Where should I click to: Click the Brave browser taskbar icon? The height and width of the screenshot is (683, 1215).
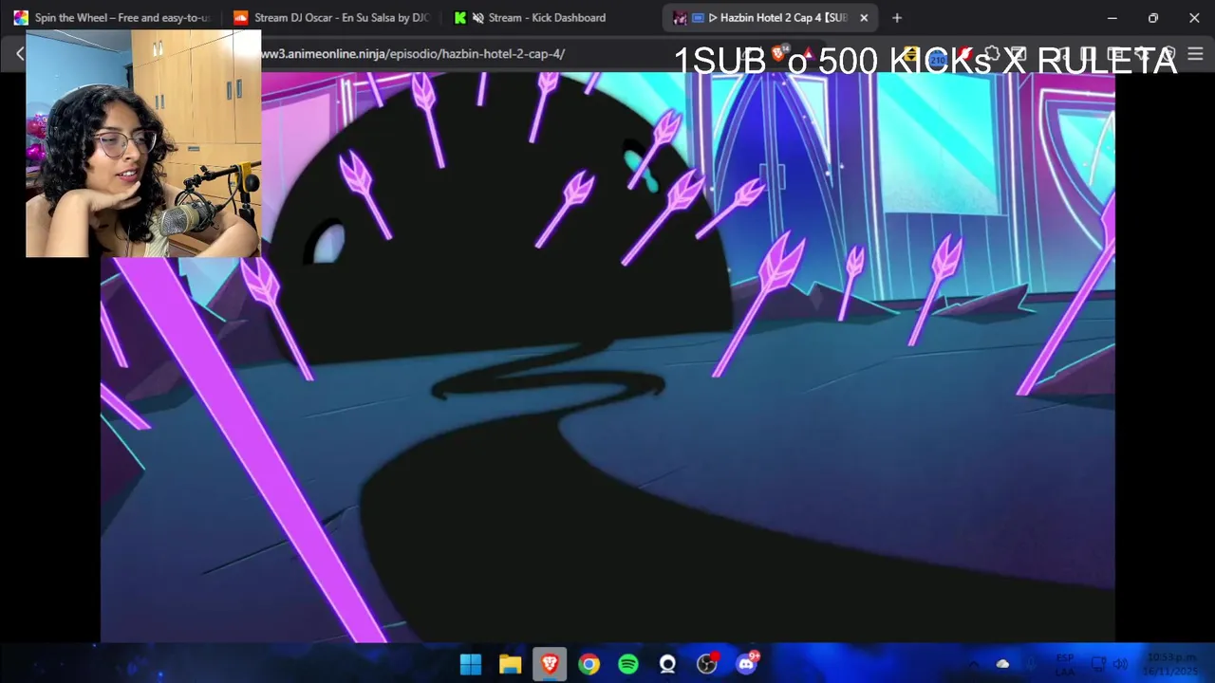[x=550, y=664]
